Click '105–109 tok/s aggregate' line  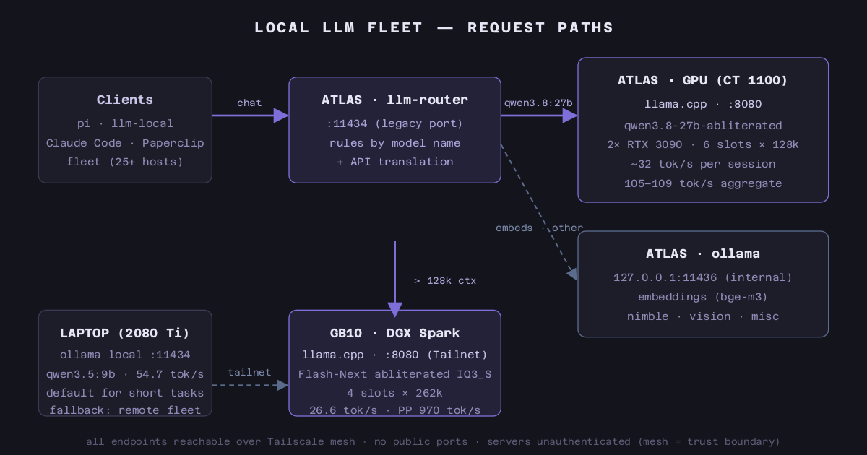pos(703,183)
